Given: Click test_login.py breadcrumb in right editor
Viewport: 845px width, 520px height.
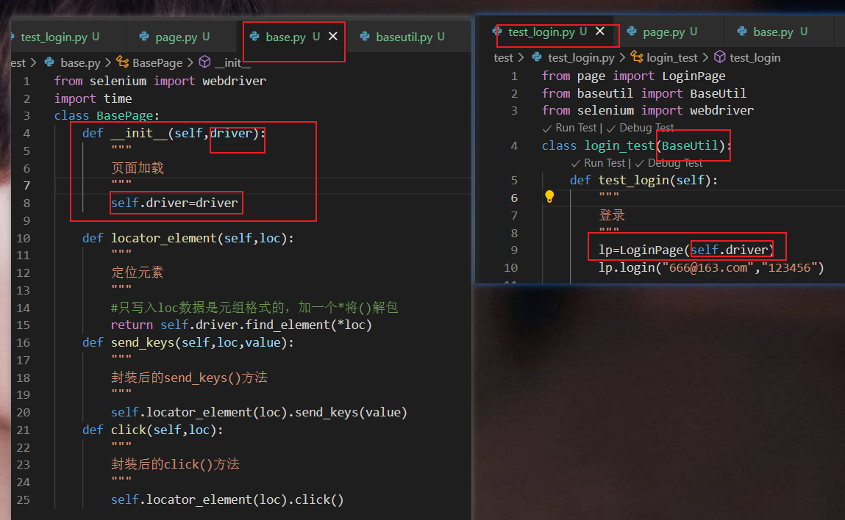Looking at the screenshot, I should (581, 57).
